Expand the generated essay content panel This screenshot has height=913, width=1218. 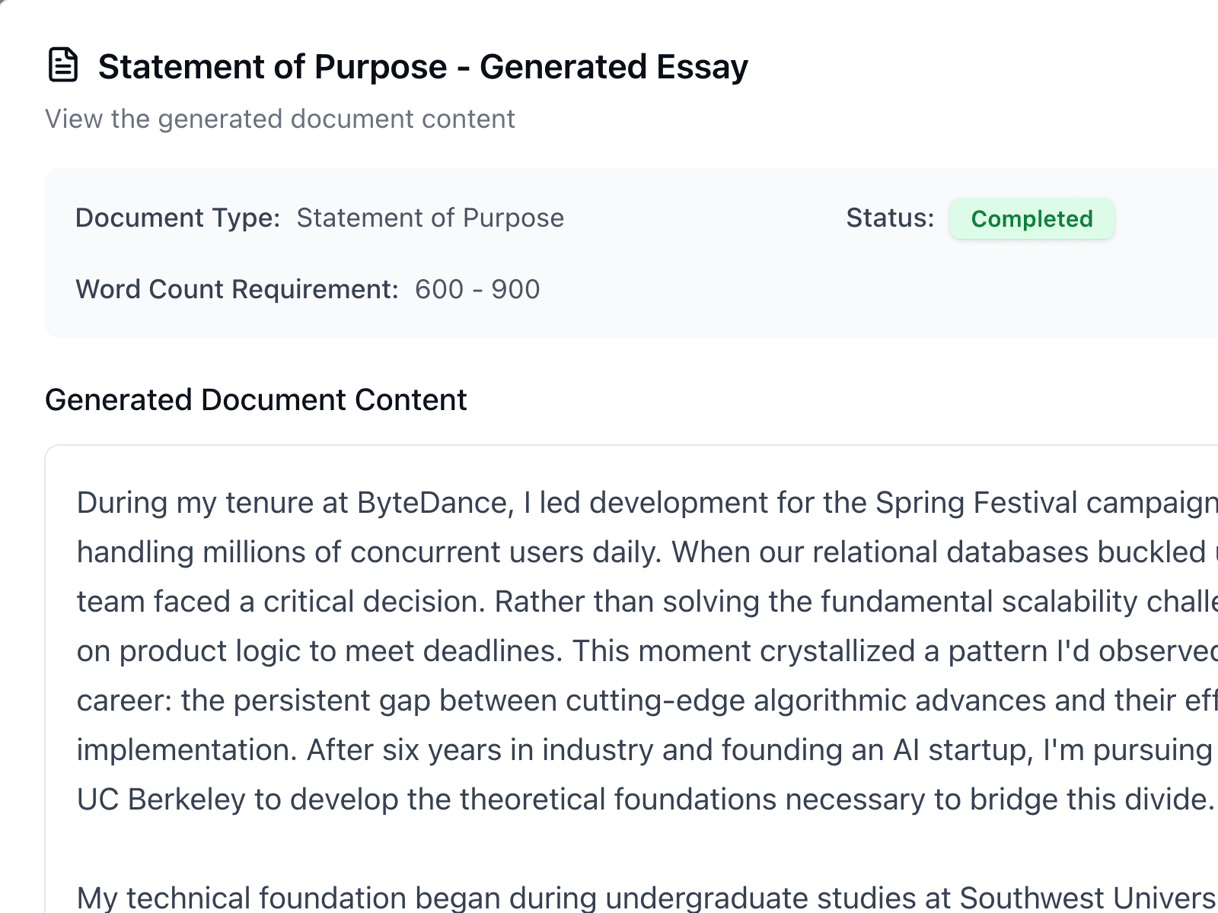point(609,685)
